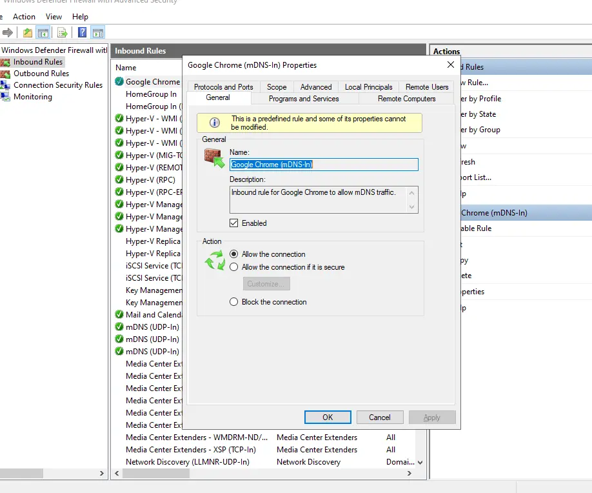Click Filter by Profile in Actions pane
The height and width of the screenshot is (493, 592).
[480, 99]
